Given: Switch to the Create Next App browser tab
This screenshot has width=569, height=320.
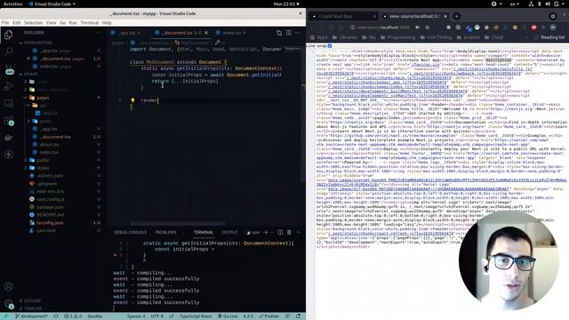Looking at the screenshot, I should pos(343,16).
